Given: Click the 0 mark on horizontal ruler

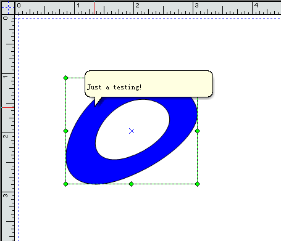Looking at the screenshot, I should (19, 6).
